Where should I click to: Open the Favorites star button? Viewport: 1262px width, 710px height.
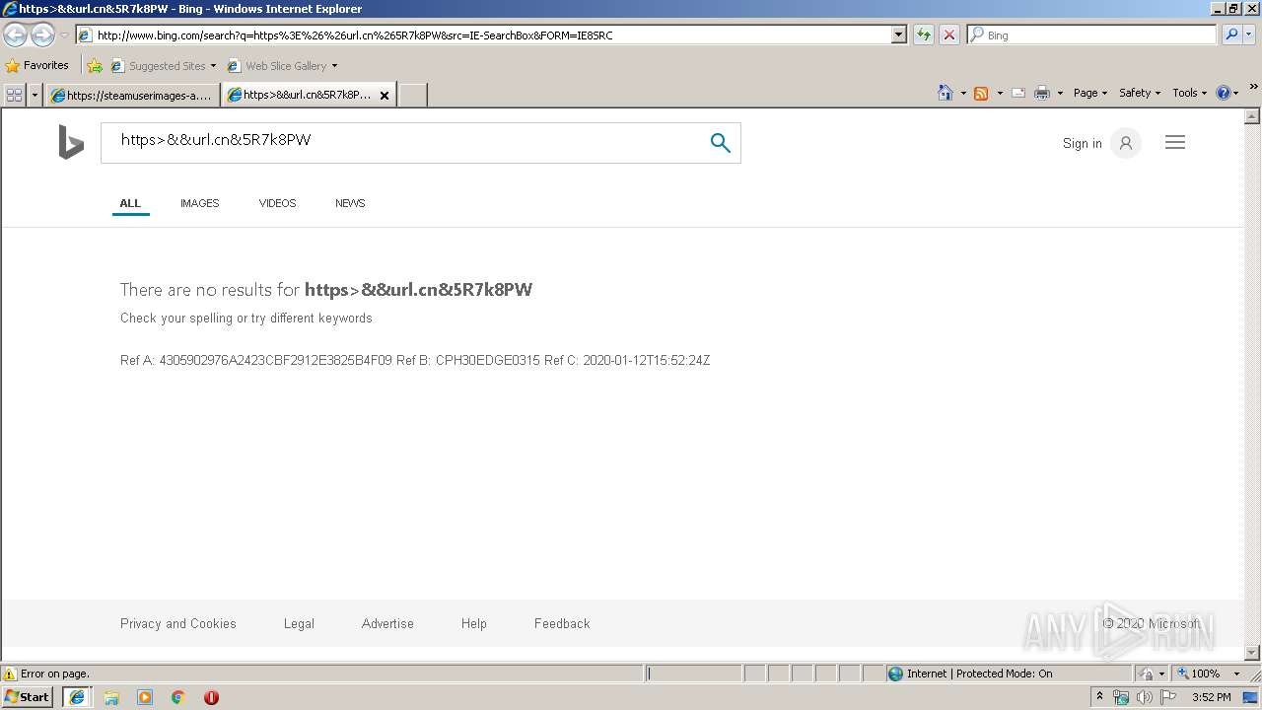pos(37,65)
